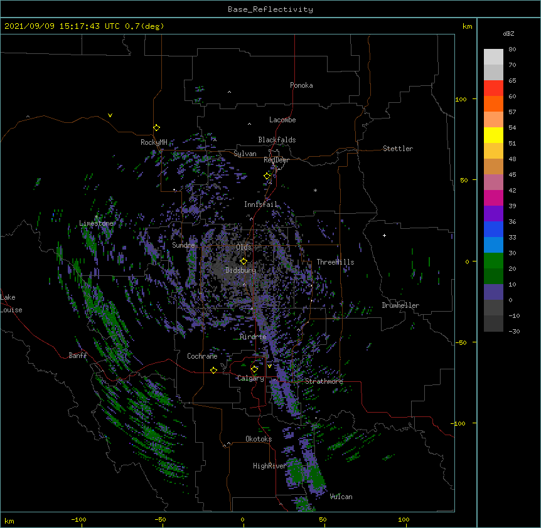
Task: Click the Stettler city label
Action: [x=398, y=149]
